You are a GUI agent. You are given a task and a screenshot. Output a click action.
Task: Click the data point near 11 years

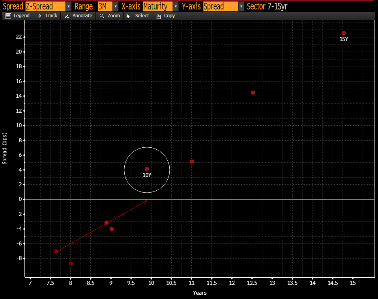click(192, 162)
